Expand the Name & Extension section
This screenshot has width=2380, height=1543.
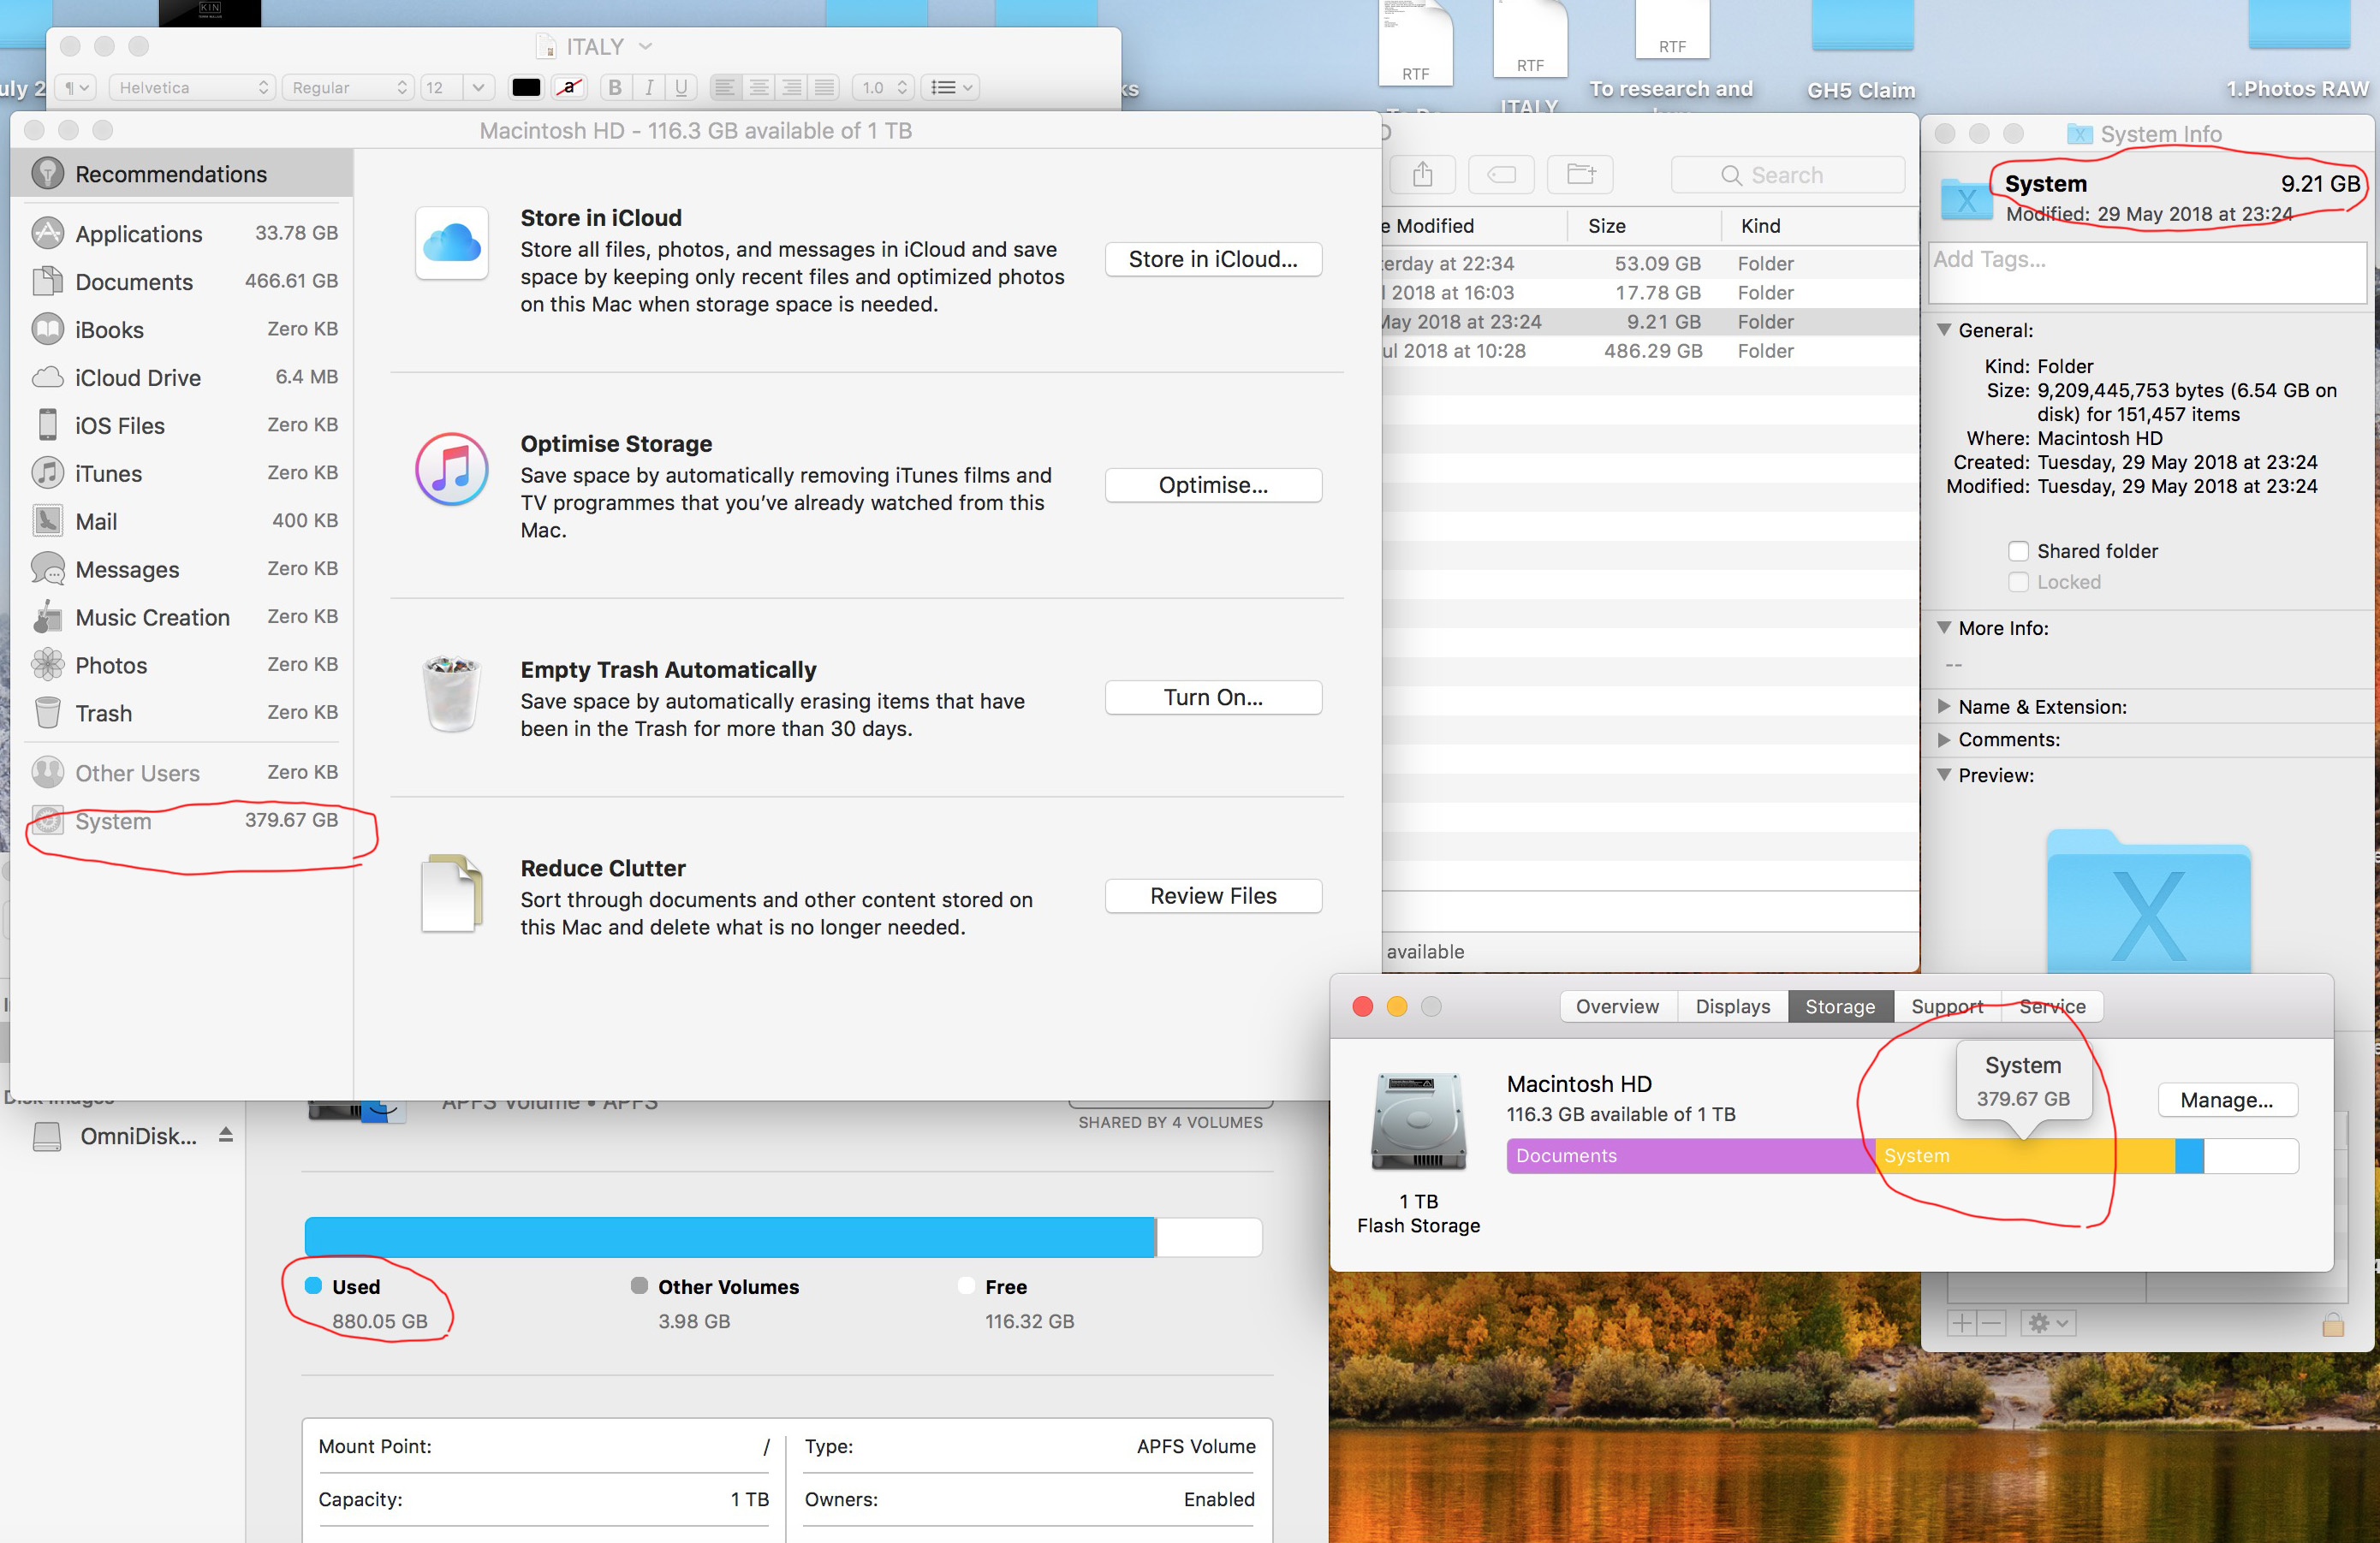click(x=1944, y=707)
